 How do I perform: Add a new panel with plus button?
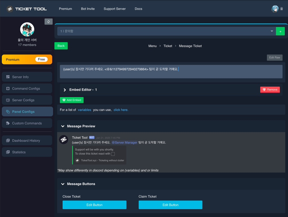(x=280, y=31)
